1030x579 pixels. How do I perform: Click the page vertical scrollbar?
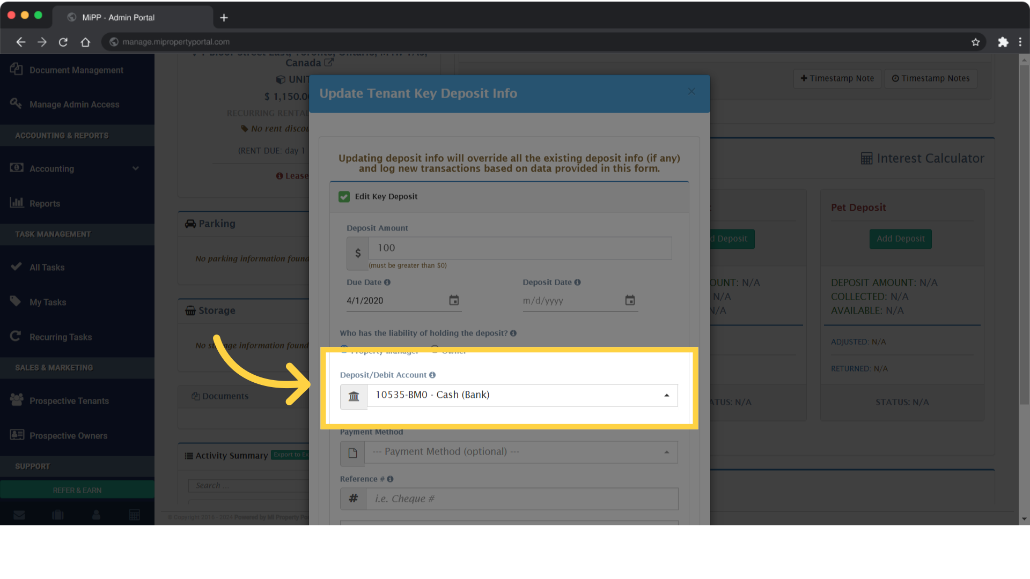pyautogui.click(x=1024, y=236)
